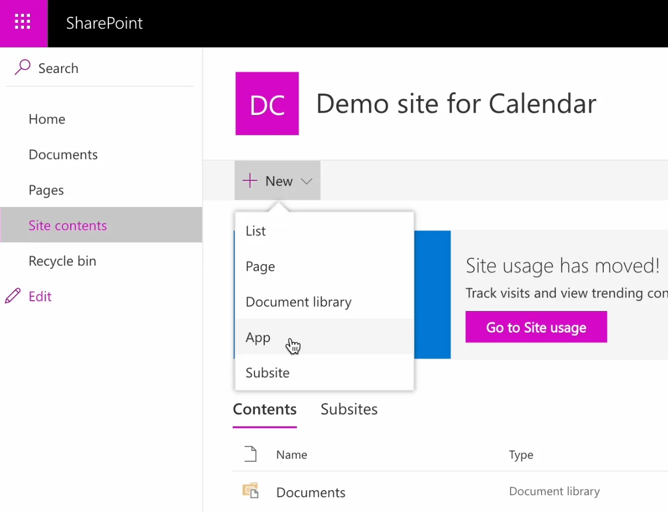668x512 pixels.
Task: Collapse the New dropdown chevron
Action: coord(307,181)
